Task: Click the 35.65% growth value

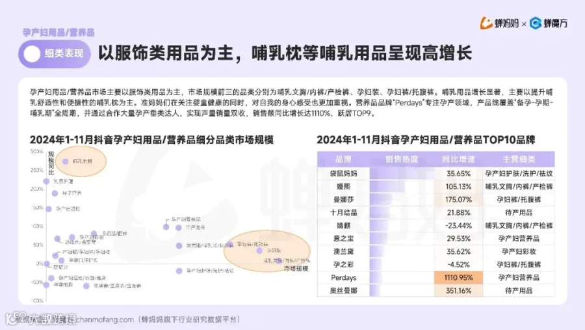Action: click(458, 173)
